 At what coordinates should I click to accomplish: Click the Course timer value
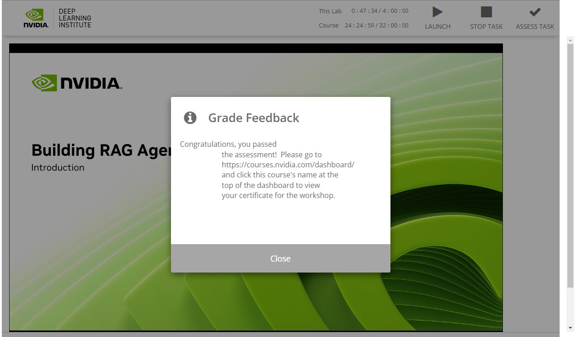pos(377,26)
